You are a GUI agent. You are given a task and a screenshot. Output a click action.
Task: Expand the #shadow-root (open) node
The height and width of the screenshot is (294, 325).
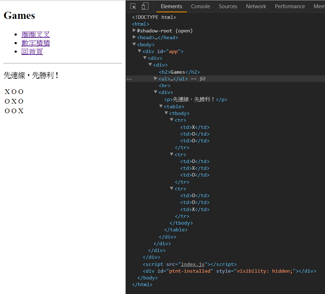point(134,30)
